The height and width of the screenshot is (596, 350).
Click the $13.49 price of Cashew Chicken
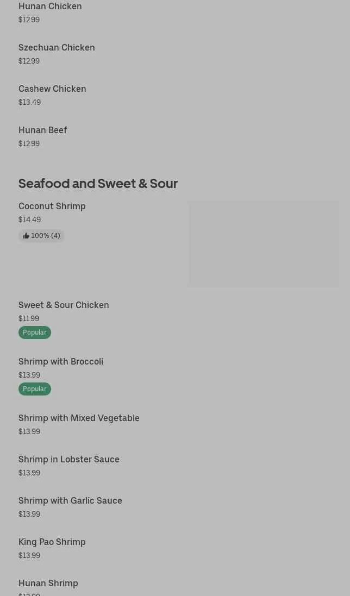(29, 102)
